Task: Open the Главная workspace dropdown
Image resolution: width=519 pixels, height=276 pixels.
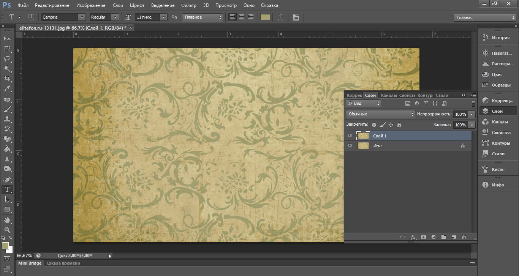Action: [x=485, y=17]
